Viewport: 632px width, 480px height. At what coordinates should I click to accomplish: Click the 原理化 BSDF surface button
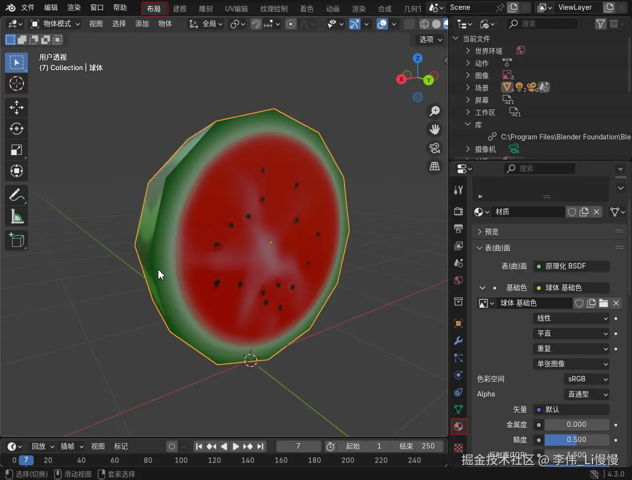click(571, 266)
